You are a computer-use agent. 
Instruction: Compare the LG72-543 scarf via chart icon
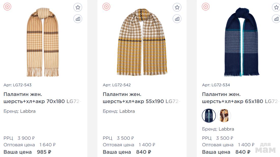click(x=78, y=19)
